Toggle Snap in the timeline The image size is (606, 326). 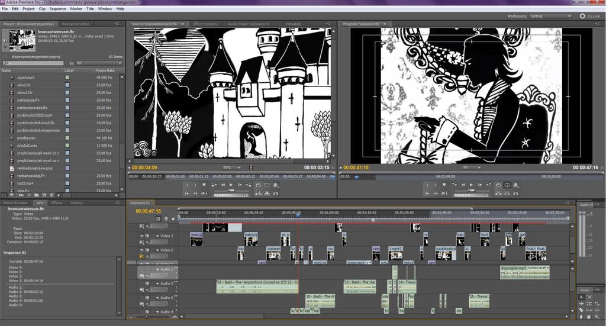pos(159,219)
